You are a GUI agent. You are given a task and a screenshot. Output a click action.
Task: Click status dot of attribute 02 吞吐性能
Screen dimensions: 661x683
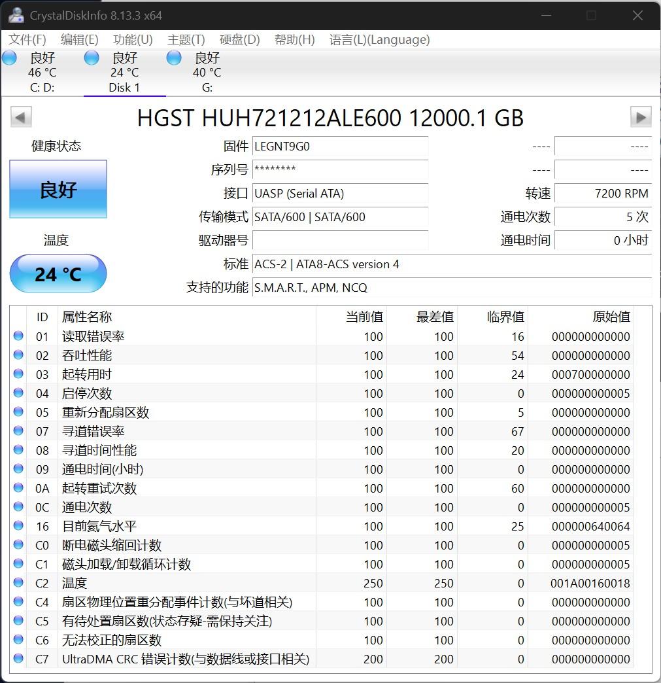[18, 355]
